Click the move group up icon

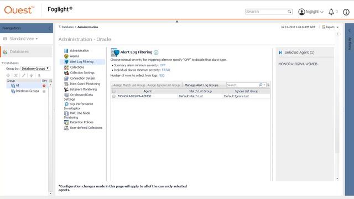coord(32,75)
